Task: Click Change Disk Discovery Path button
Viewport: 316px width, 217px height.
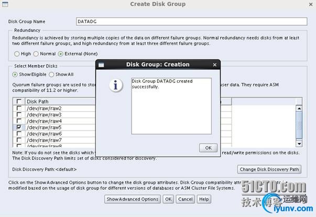Action: coord(269,169)
